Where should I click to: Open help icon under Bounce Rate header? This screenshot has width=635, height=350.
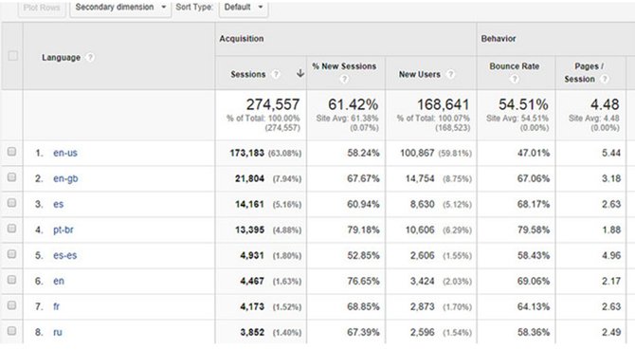(514, 79)
